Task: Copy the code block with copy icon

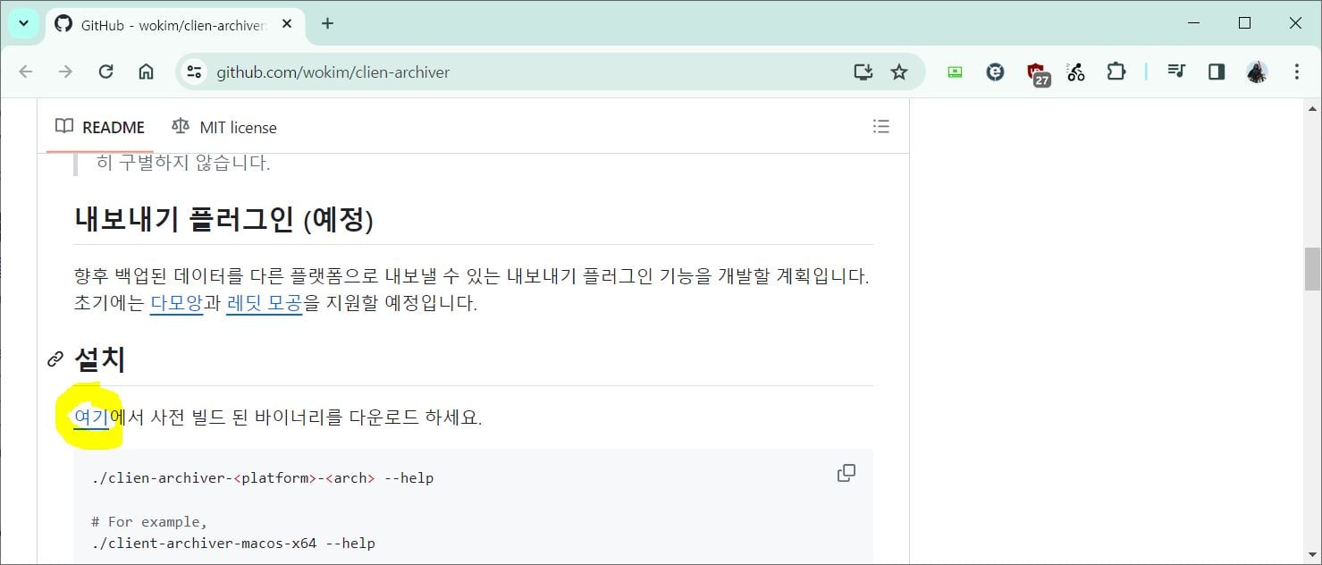Action: pos(846,473)
